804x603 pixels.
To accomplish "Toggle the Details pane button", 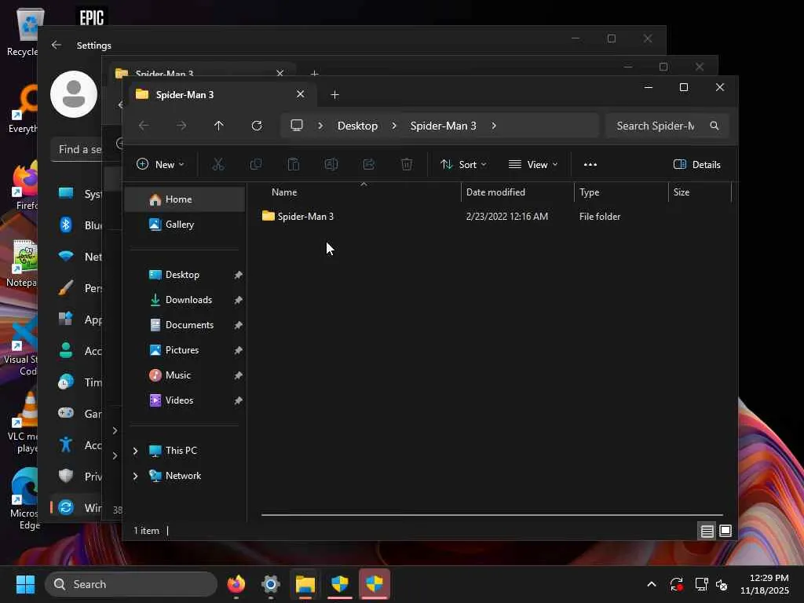I will pos(697,164).
